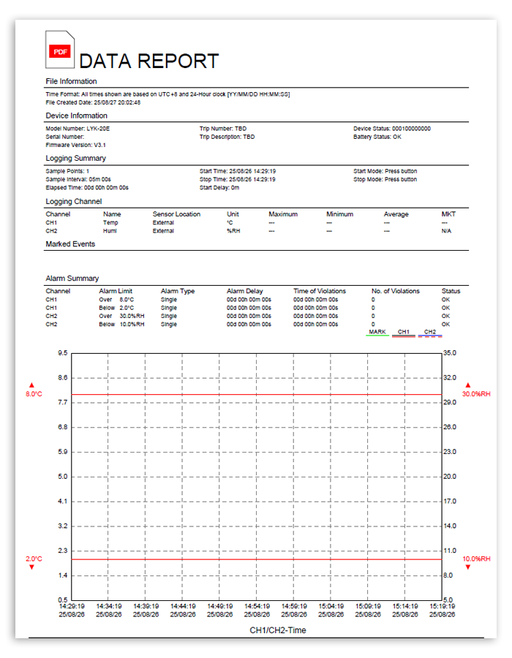Click the red PDF file icon
512x658 pixels.
pyautogui.click(x=60, y=50)
